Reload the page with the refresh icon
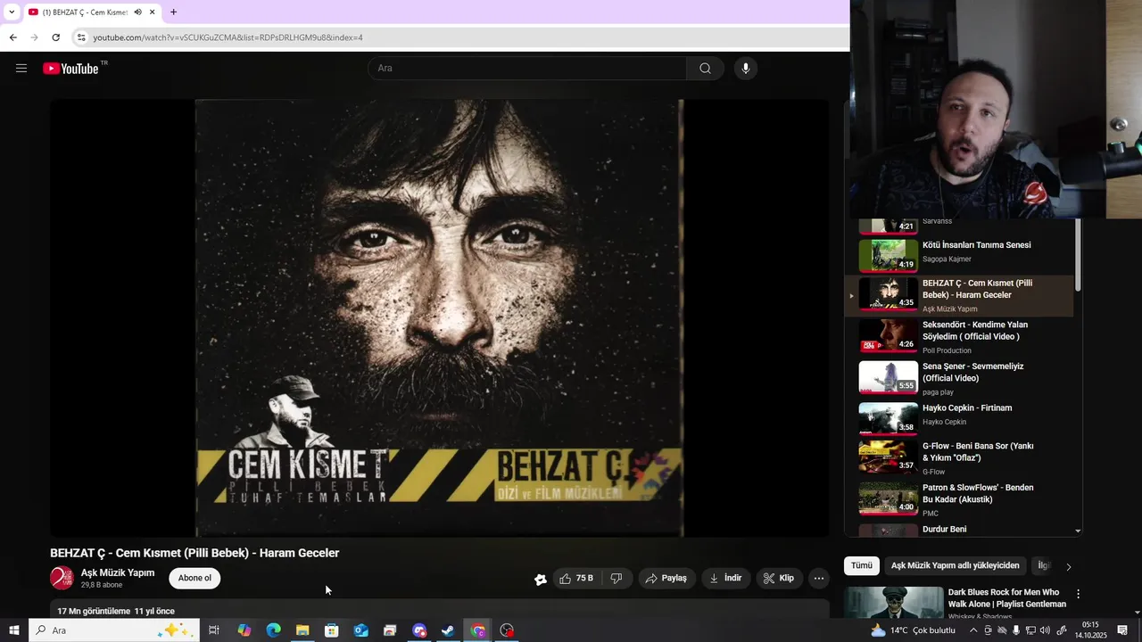Image resolution: width=1142 pixels, height=642 pixels. point(55,37)
